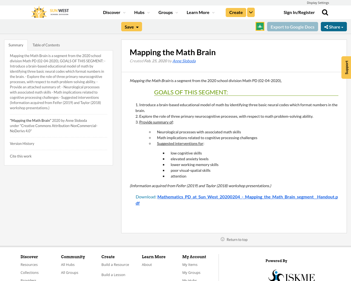Click the Export to Google Docs button
This screenshot has width=351, height=281.
(x=292, y=26)
